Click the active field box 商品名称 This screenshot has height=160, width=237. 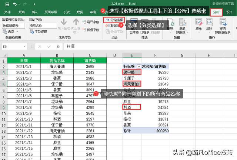(43, 26)
